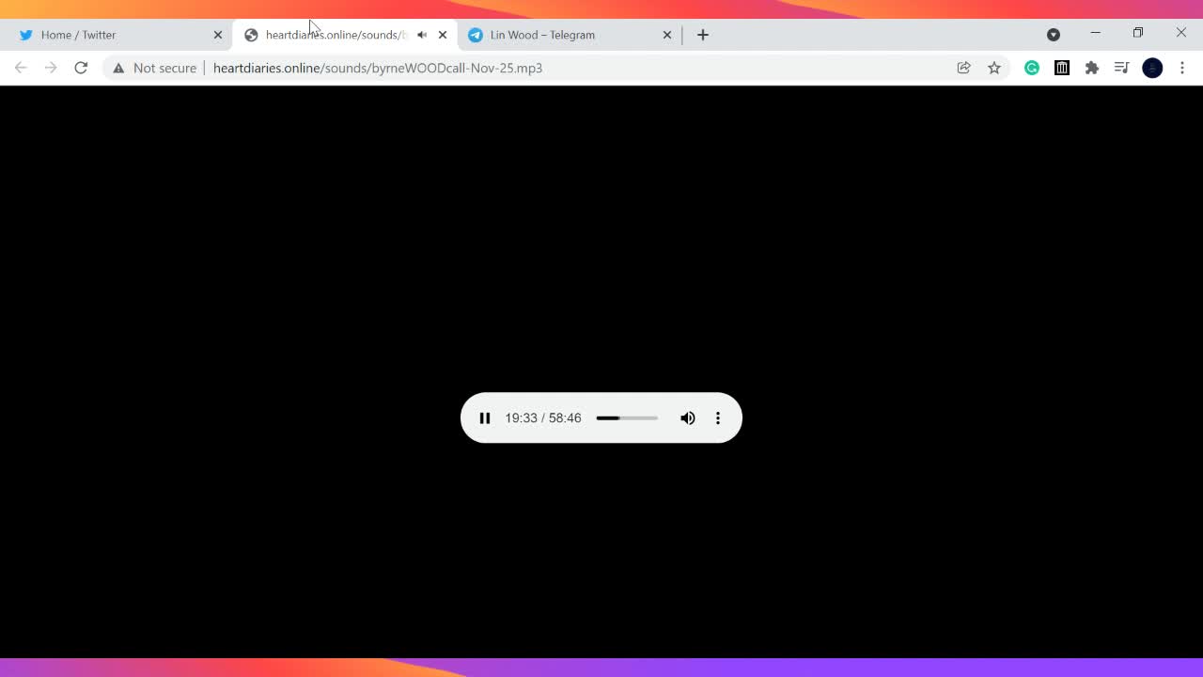The image size is (1203, 677).
Task: Open Grammarly extension
Action: coord(1032,68)
